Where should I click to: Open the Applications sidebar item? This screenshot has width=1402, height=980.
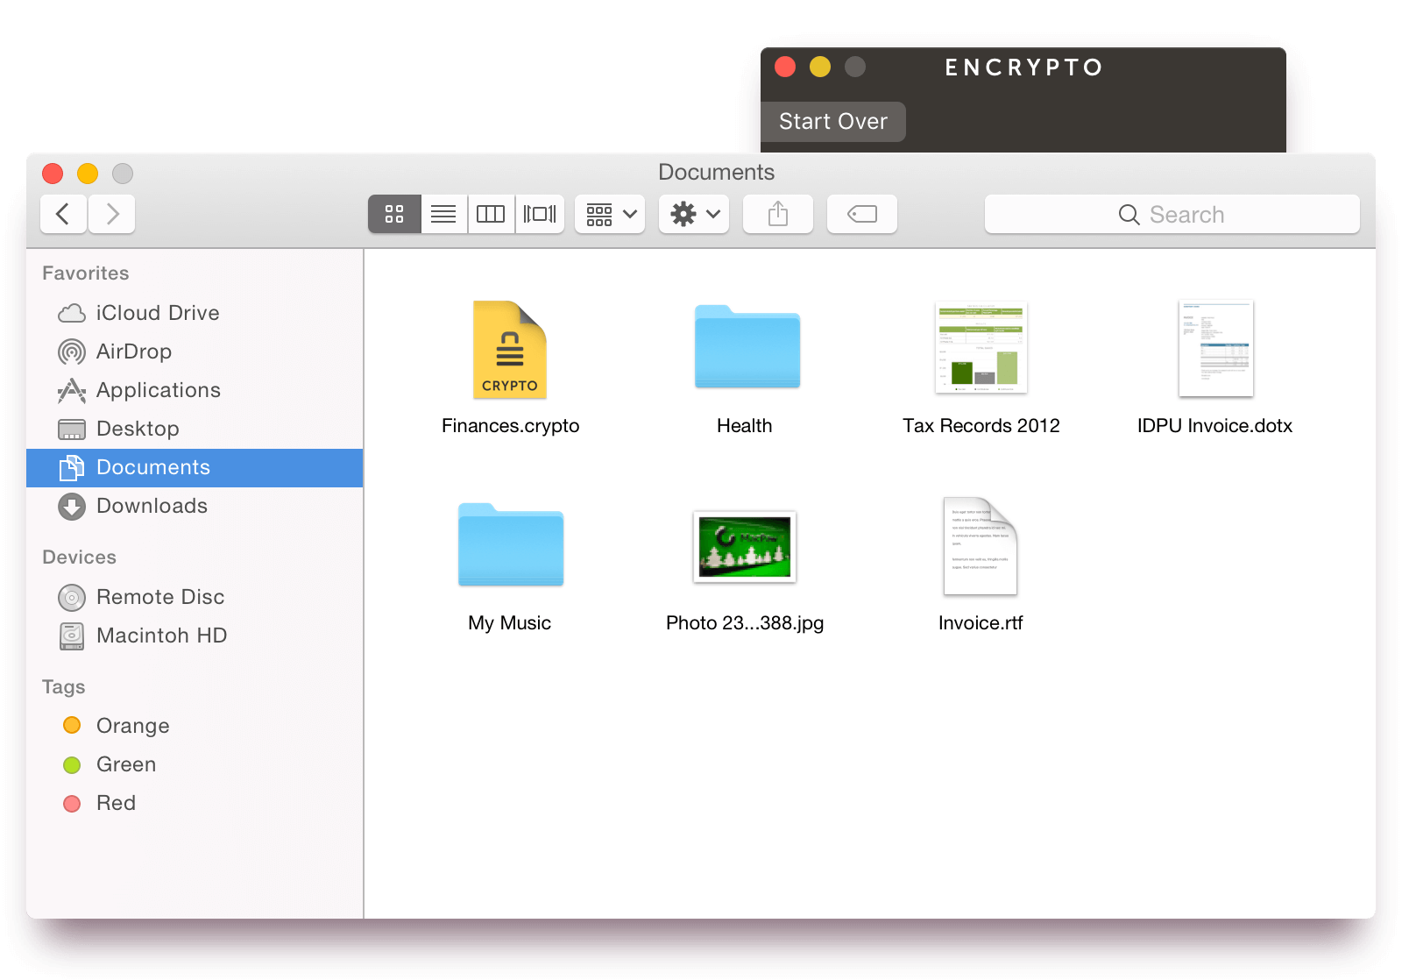coord(159,390)
